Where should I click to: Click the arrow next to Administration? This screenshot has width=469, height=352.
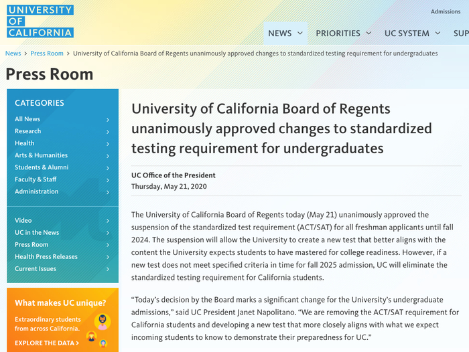[x=108, y=192]
